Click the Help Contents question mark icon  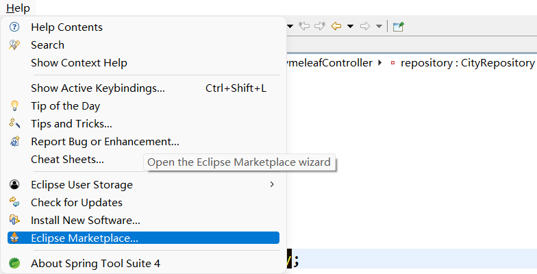(15, 27)
